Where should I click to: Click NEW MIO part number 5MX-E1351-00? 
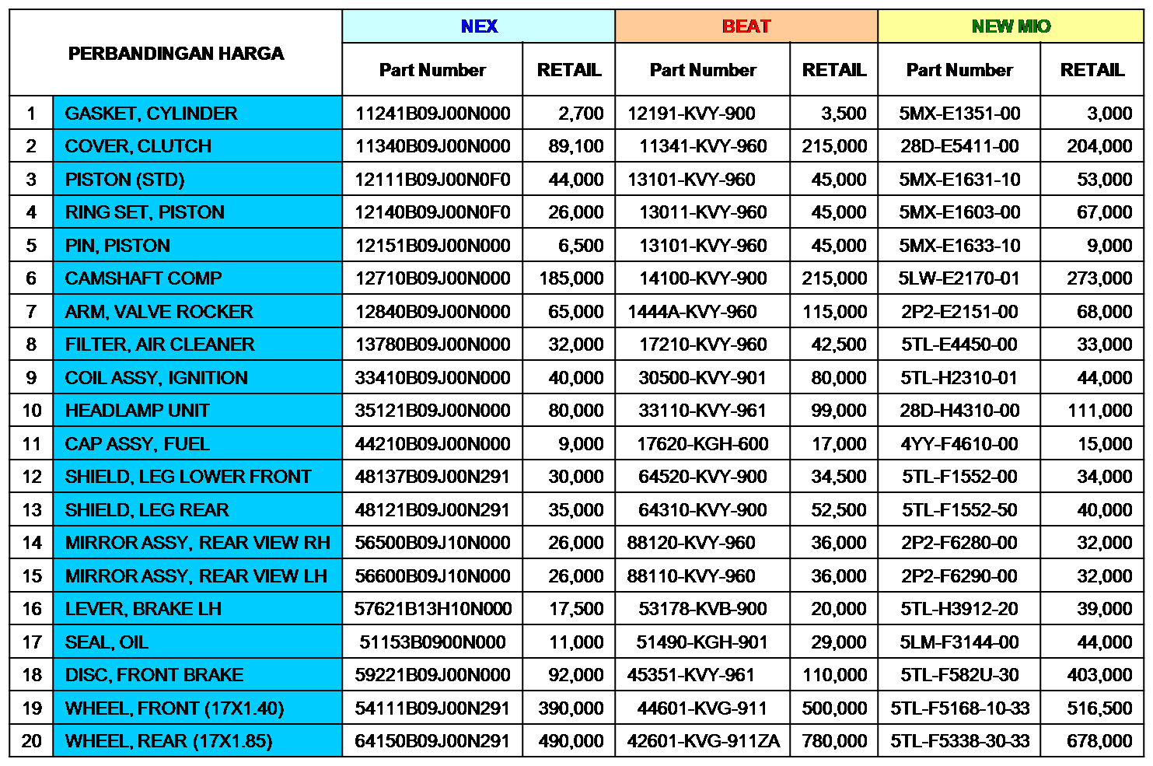(x=959, y=114)
